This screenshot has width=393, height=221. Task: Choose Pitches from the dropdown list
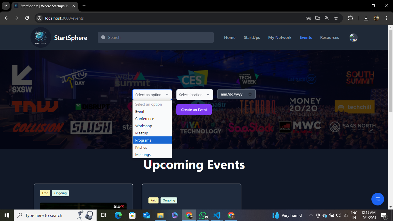152,147
